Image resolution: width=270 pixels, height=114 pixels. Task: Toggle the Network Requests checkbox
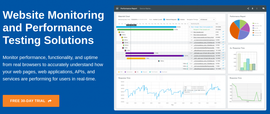click(x=164, y=19)
